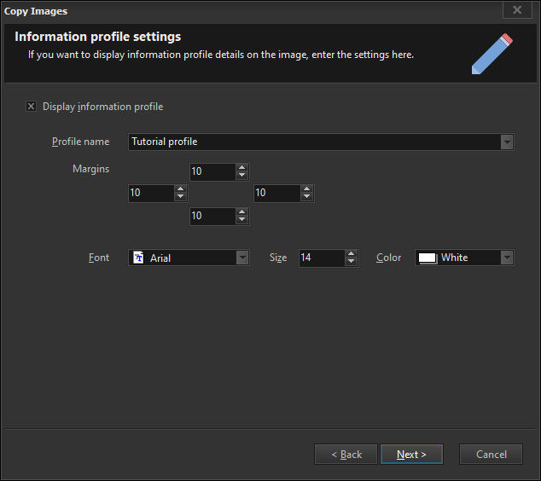Increase the top margin value
This screenshot has width=541, height=481.
click(242, 168)
